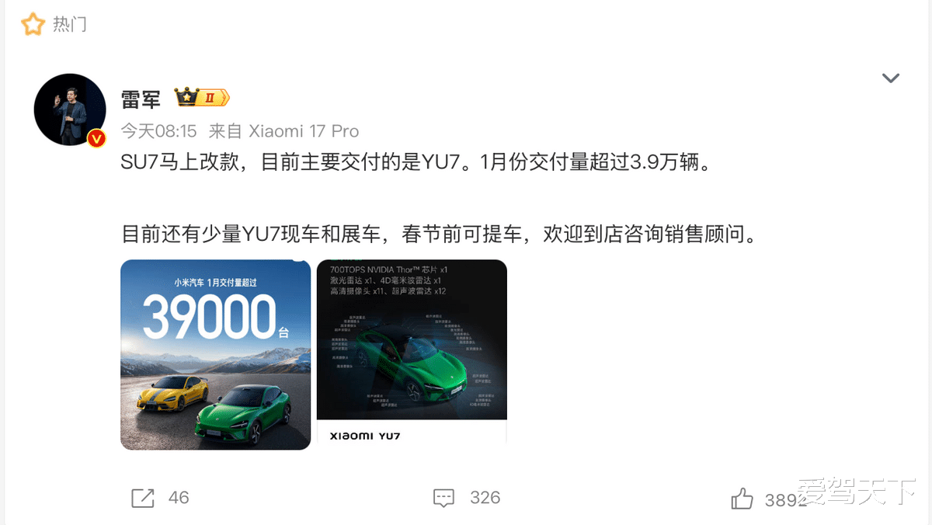Open the 今天08:15 timestamp link
Screen dimensions: 932x525
click(159, 130)
